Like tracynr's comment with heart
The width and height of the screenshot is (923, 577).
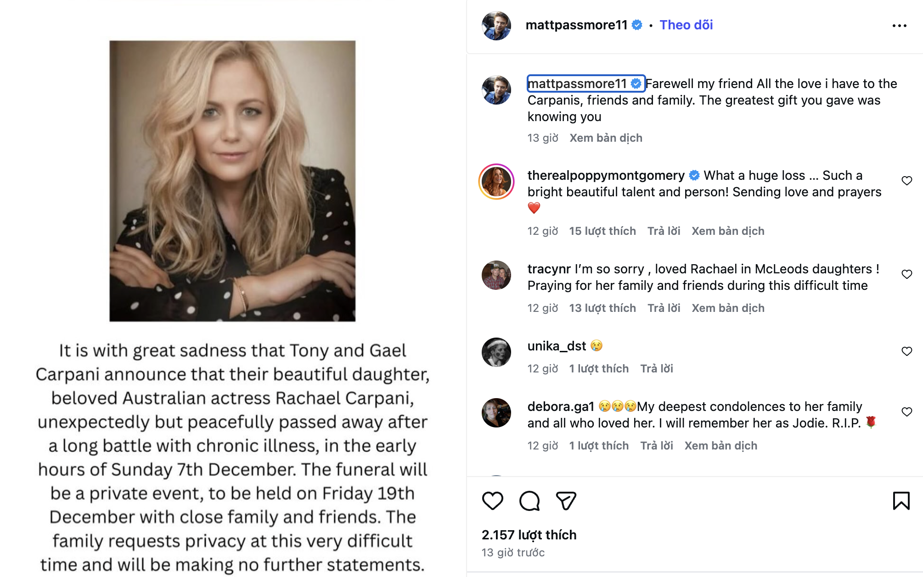point(906,274)
